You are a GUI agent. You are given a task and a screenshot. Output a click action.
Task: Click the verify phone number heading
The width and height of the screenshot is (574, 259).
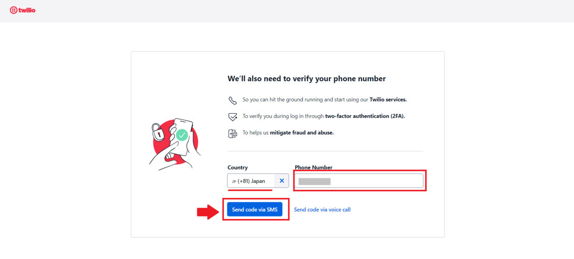point(307,78)
